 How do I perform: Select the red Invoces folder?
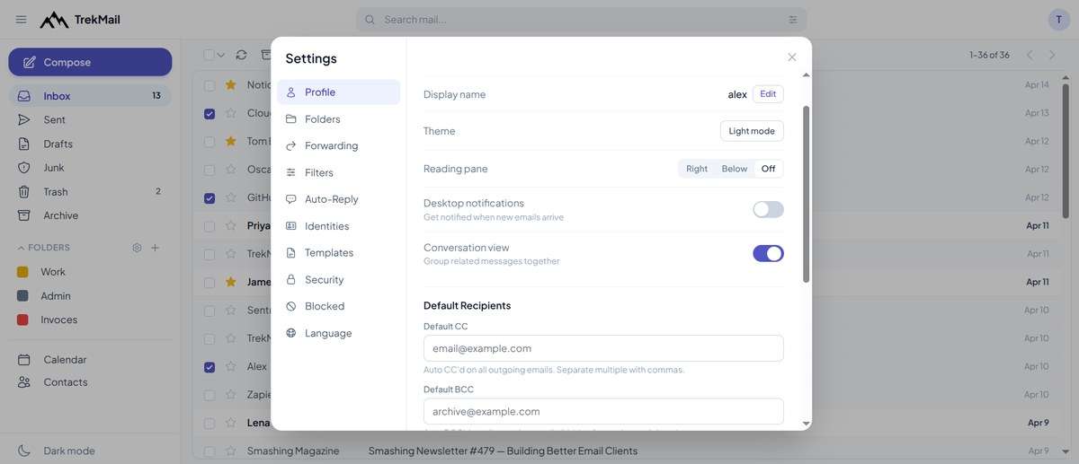tap(90, 320)
